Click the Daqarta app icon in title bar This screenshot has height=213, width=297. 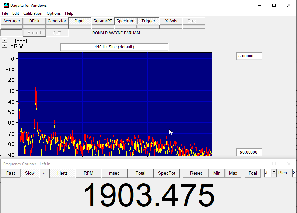6,5
